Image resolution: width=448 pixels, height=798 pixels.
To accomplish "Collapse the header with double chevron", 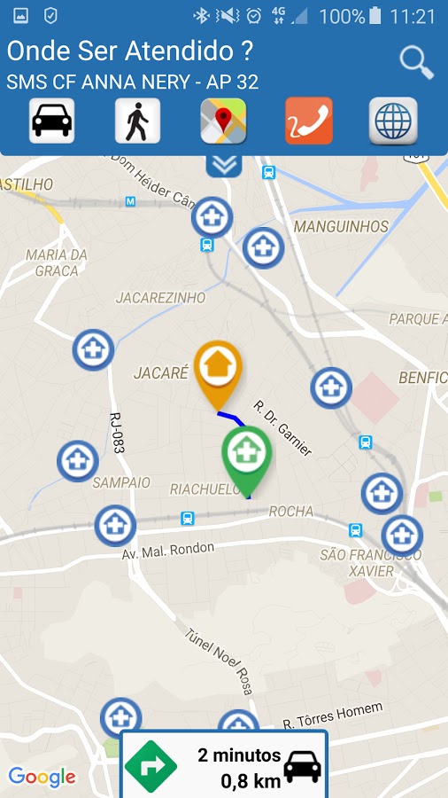I will click(224, 166).
